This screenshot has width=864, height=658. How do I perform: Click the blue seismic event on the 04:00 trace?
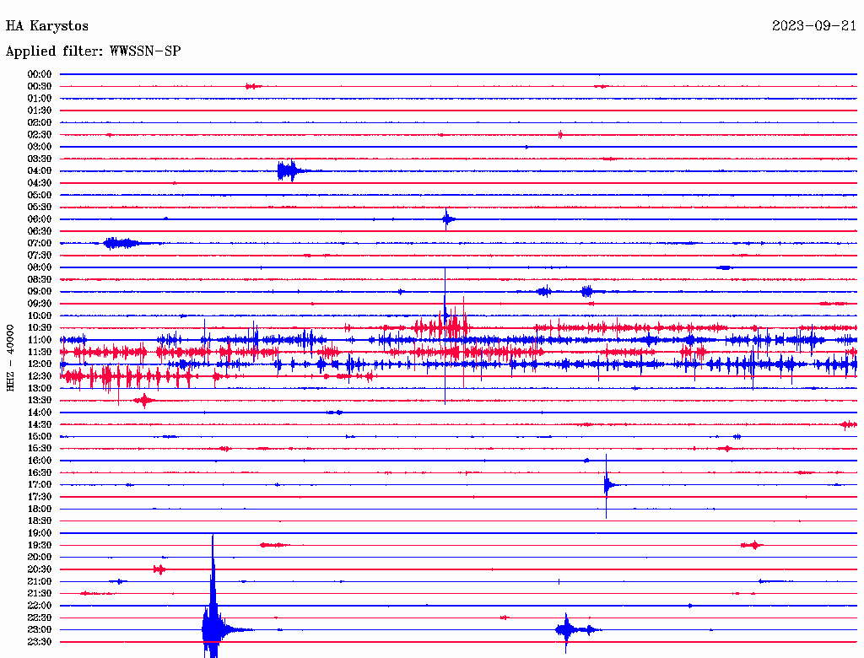tap(292, 171)
